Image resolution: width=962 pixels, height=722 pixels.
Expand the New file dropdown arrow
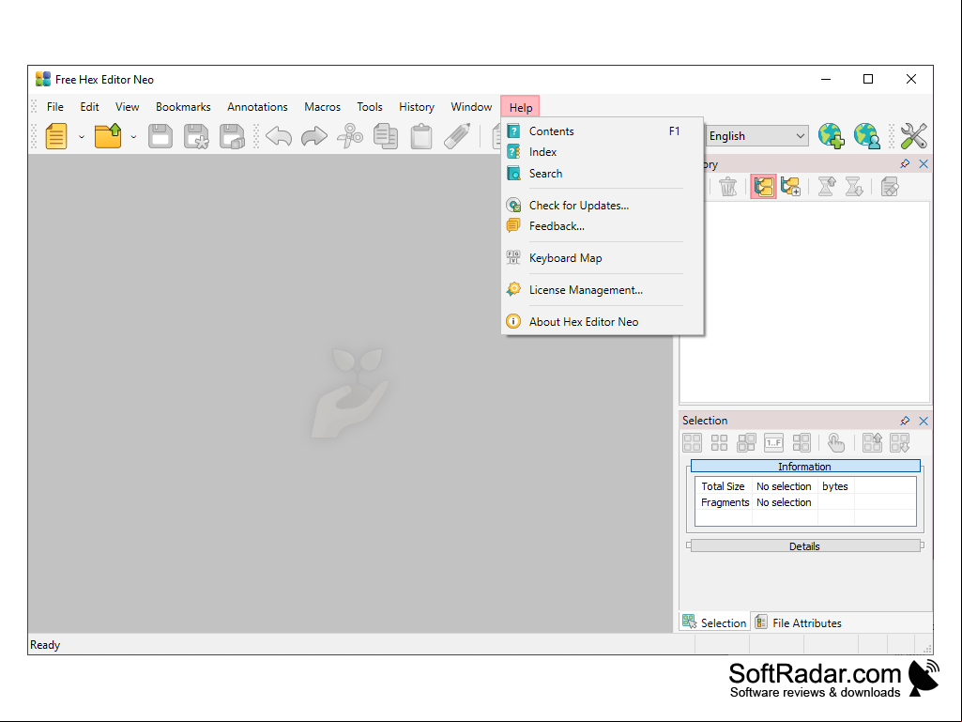point(81,137)
